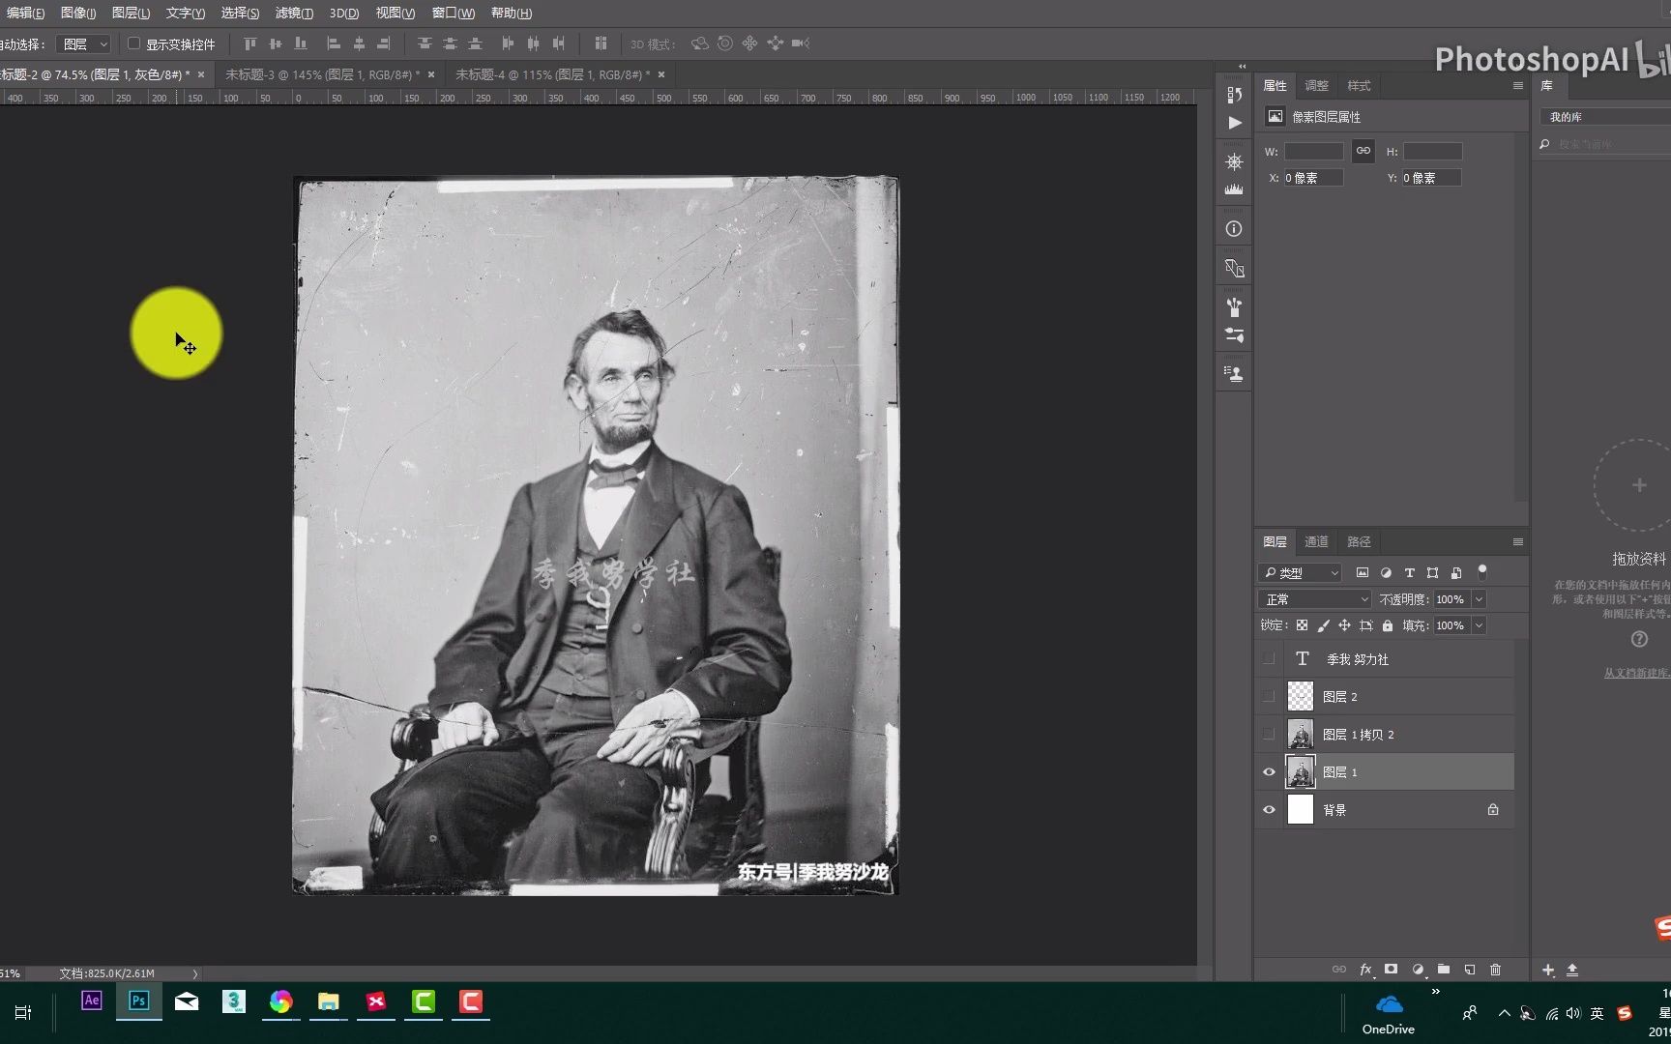Open the 我的库 library dropdown
The height and width of the screenshot is (1044, 1671).
coord(1605,116)
